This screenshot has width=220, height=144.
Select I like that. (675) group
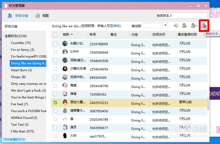[23, 131]
